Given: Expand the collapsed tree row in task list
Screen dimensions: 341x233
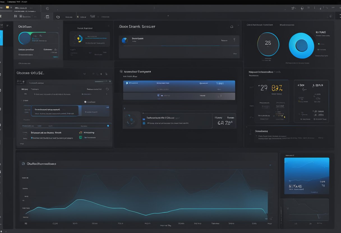Looking at the screenshot, I should [22, 100].
